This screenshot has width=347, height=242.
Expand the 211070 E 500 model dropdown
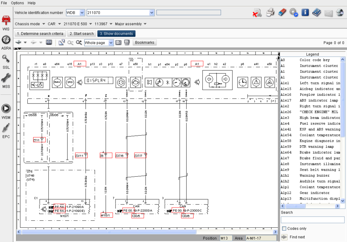(x=90, y=24)
